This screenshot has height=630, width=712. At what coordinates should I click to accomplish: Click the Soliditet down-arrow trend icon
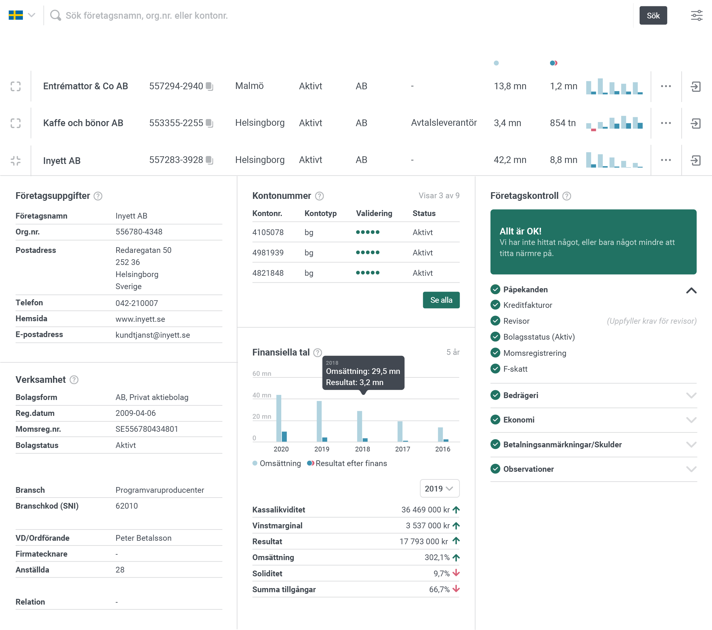coord(456,573)
